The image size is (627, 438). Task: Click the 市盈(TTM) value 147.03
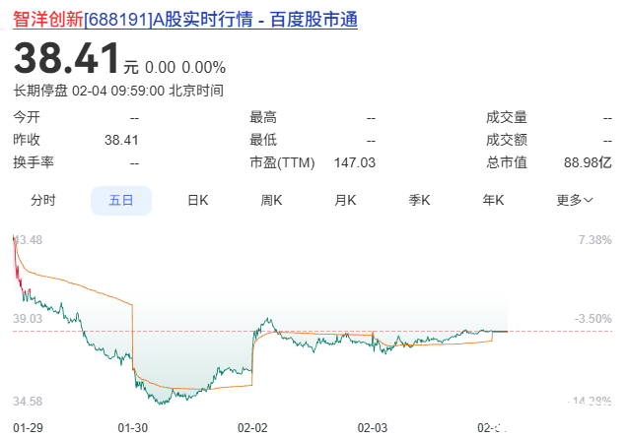coord(355,163)
